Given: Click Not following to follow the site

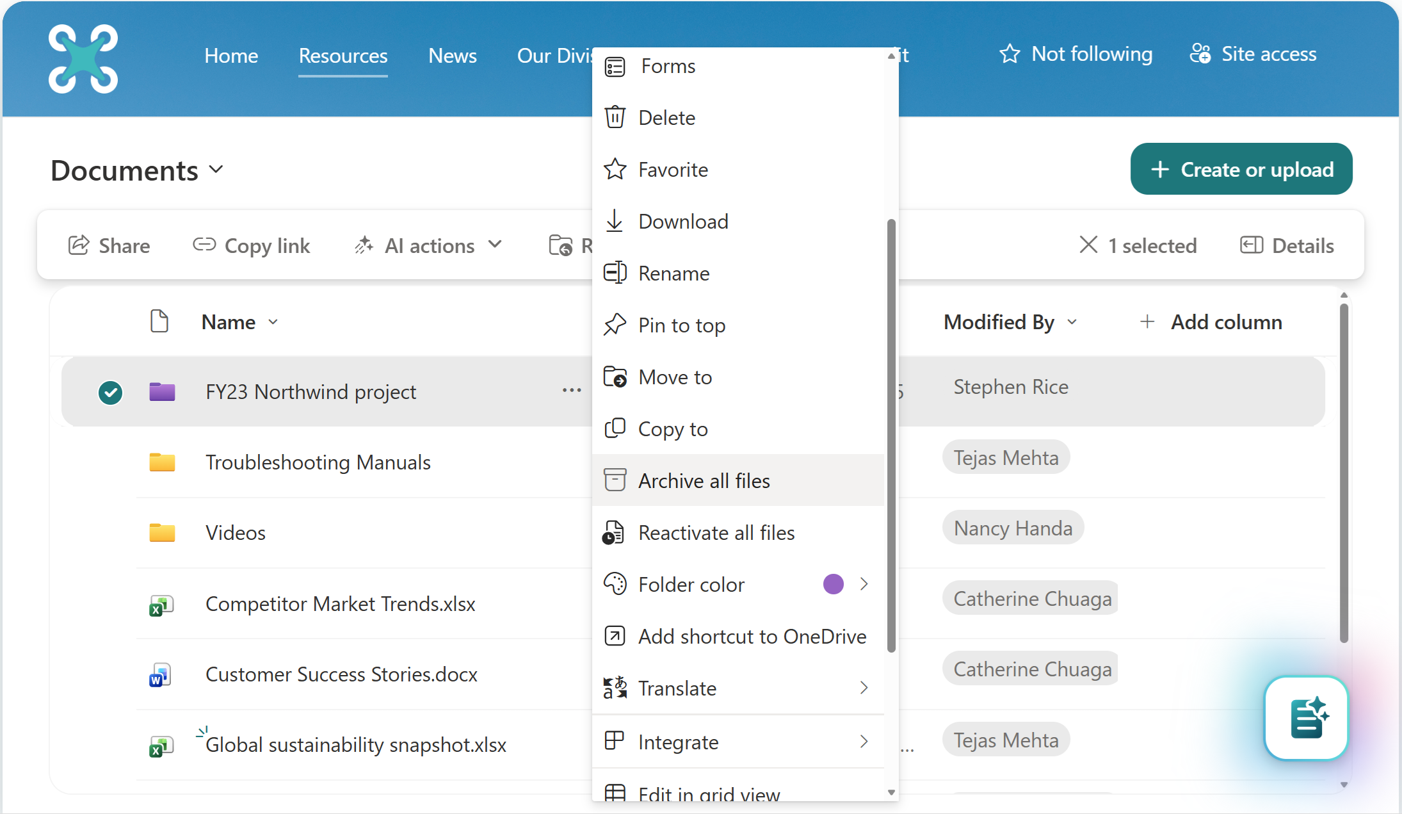Looking at the screenshot, I should click(1076, 54).
